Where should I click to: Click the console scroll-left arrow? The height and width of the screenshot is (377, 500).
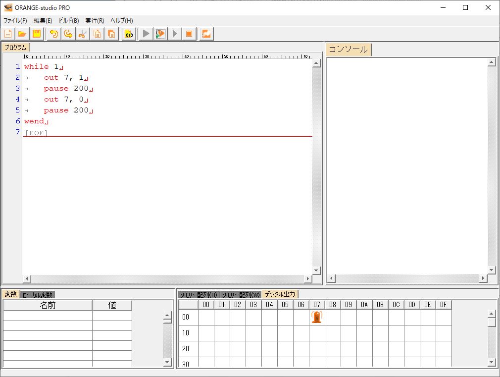(331, 278)
